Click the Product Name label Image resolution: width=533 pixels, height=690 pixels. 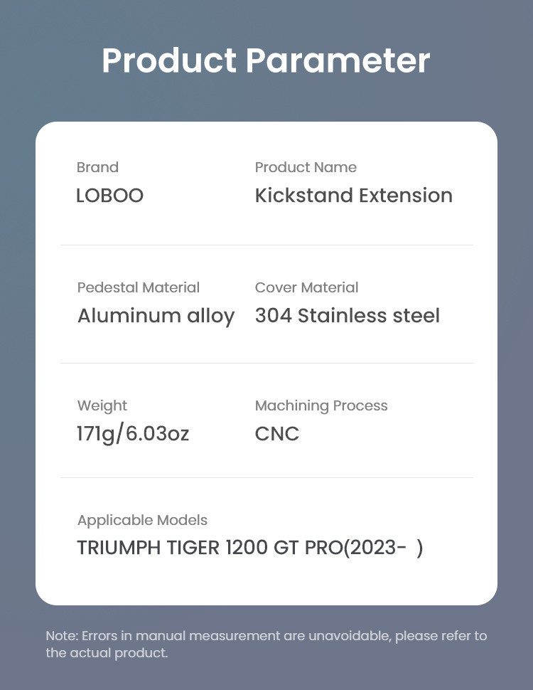click(x=306, y=167)
